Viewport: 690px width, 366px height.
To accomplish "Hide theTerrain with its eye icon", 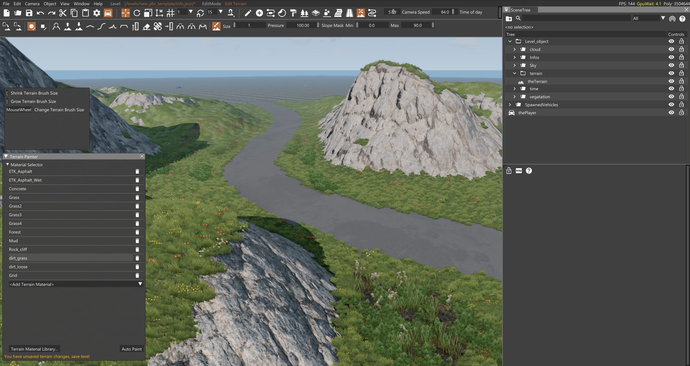I will [671, 81].
